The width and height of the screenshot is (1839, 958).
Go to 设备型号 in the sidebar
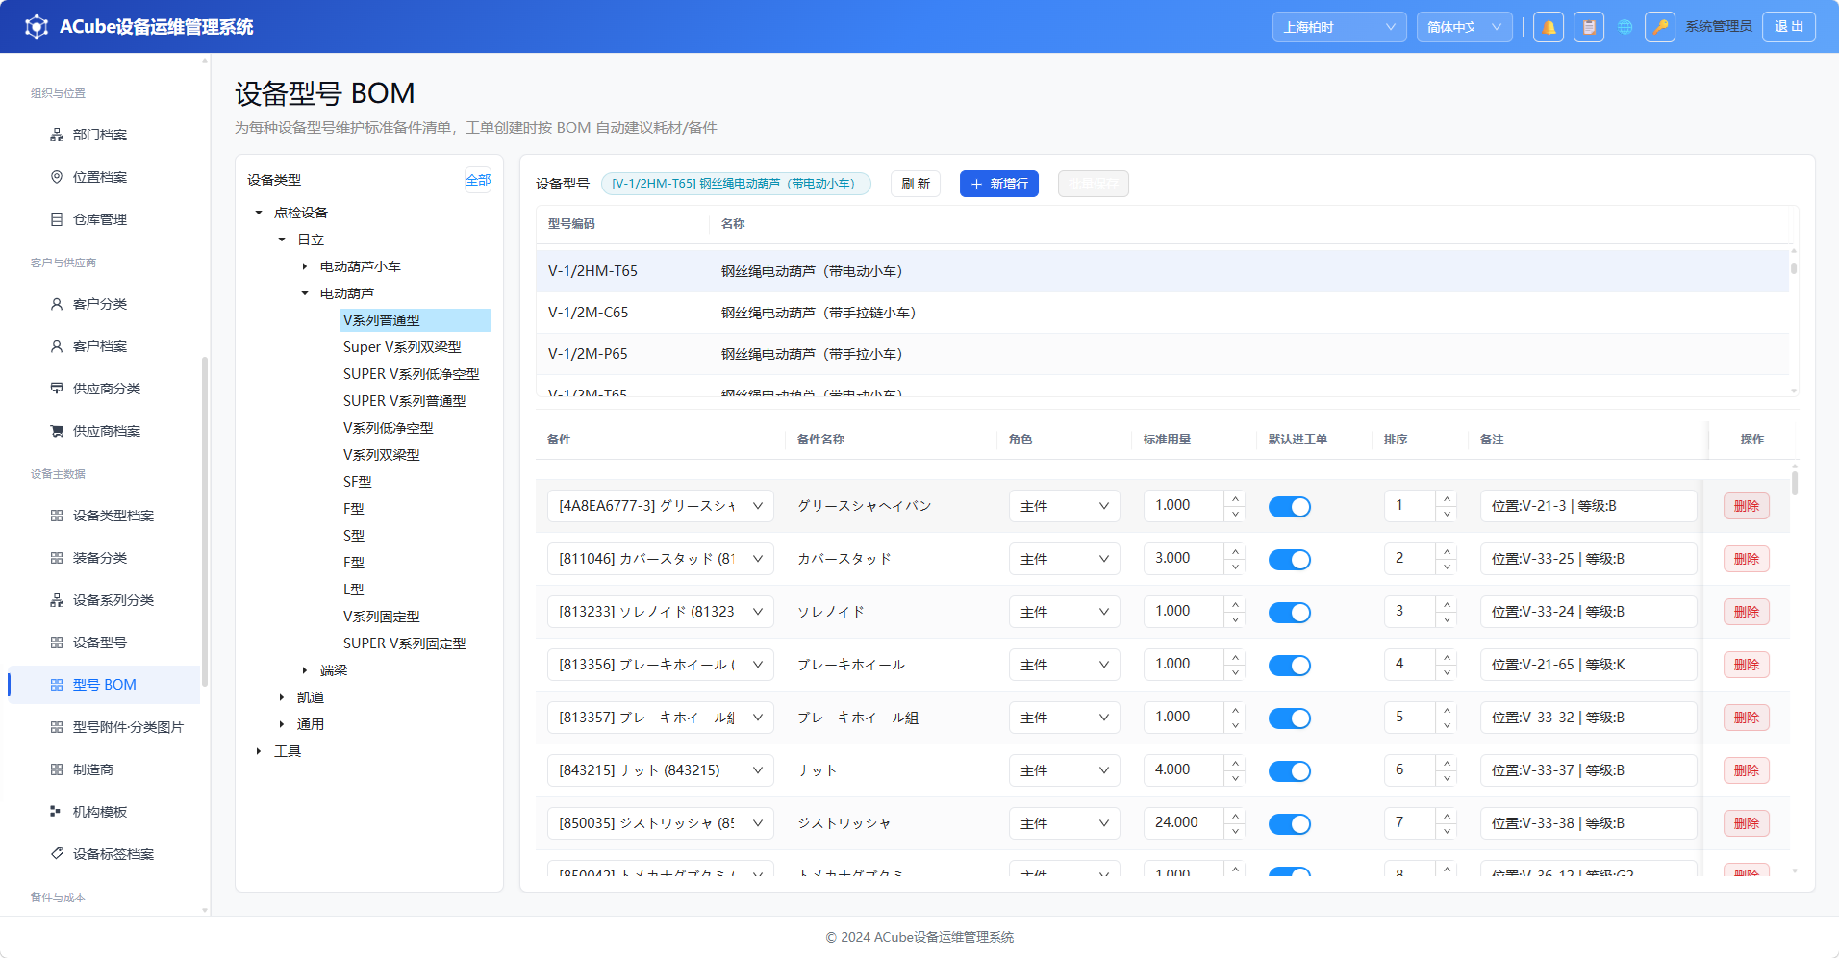pos(104,643)
